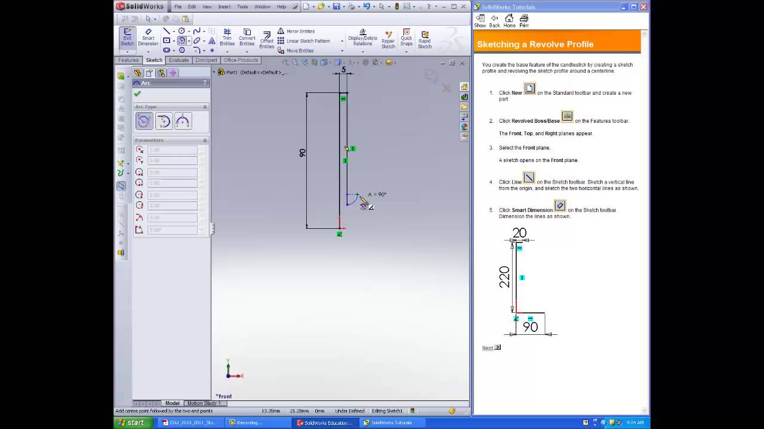Image resolution: width=764 pixels, height=429 pixels.
Task: Click the arc angle parameter field
Action: (172, 230)
